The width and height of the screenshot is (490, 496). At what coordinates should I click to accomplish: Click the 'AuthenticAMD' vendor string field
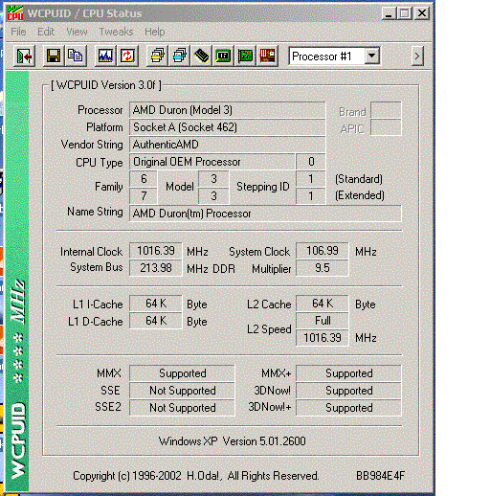click(x=228, y=145)
